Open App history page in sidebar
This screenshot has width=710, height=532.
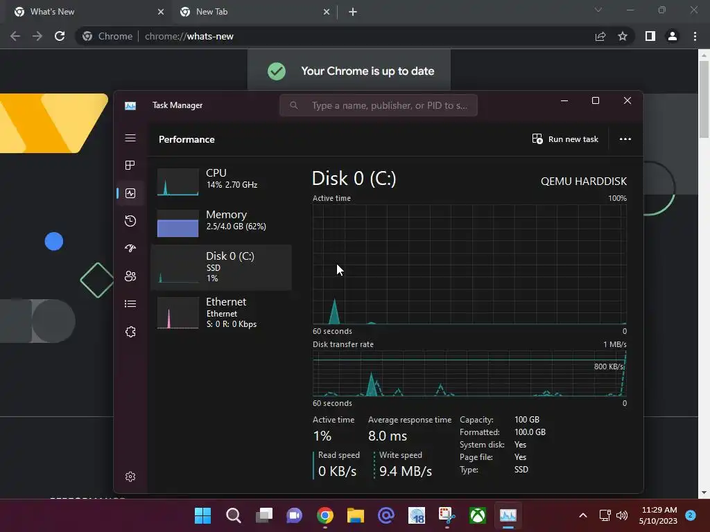tap(130, 221)
